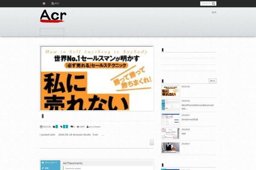
Task: Open the PDF post link in sidebar
Action: pyautogui.click(x=183, y=134)
